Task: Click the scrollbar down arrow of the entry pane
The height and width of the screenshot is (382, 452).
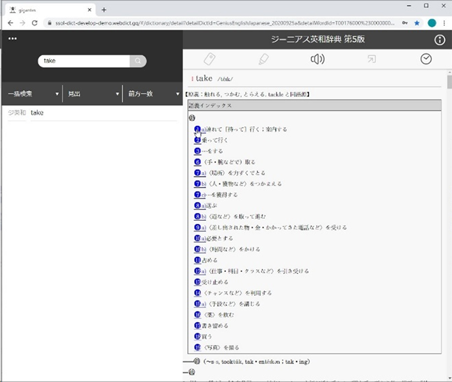Action: 449,379
